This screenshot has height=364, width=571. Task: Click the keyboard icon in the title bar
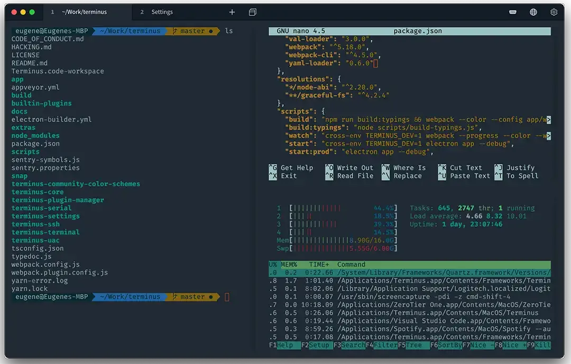513,12
